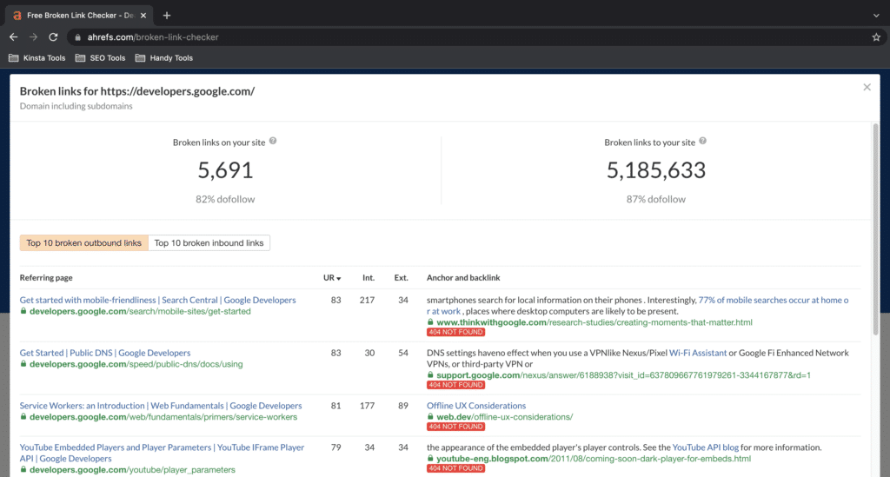890x477 pixels.
Task: Click help icon beside Broken links to your site
Action: 702,141
